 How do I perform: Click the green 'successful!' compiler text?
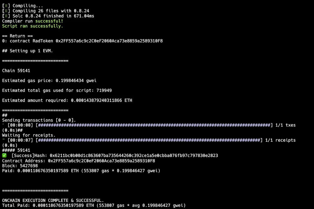[x=49, y=21]
